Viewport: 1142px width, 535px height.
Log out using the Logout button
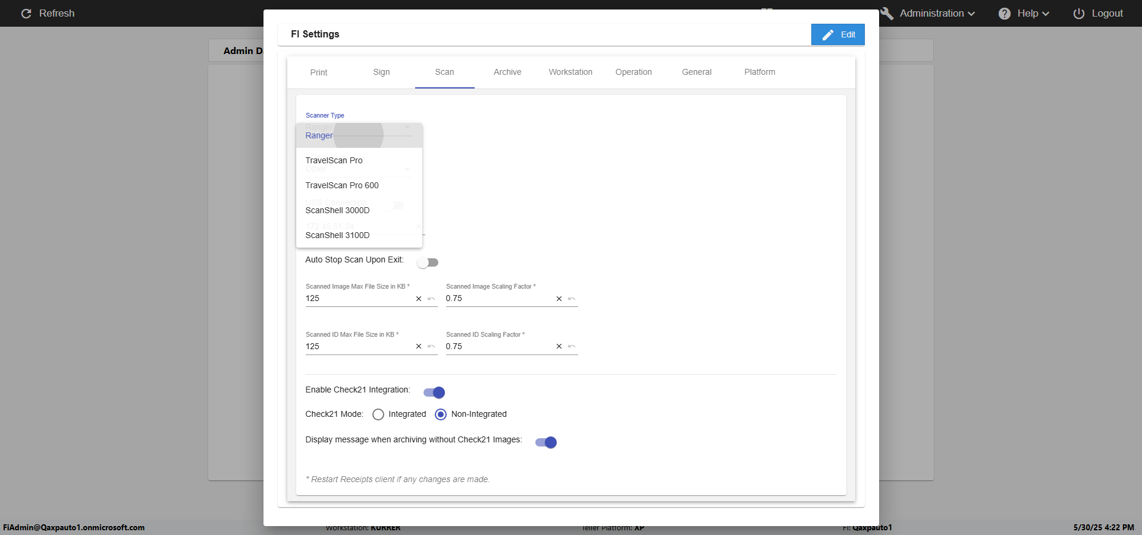click(1098, 13)
